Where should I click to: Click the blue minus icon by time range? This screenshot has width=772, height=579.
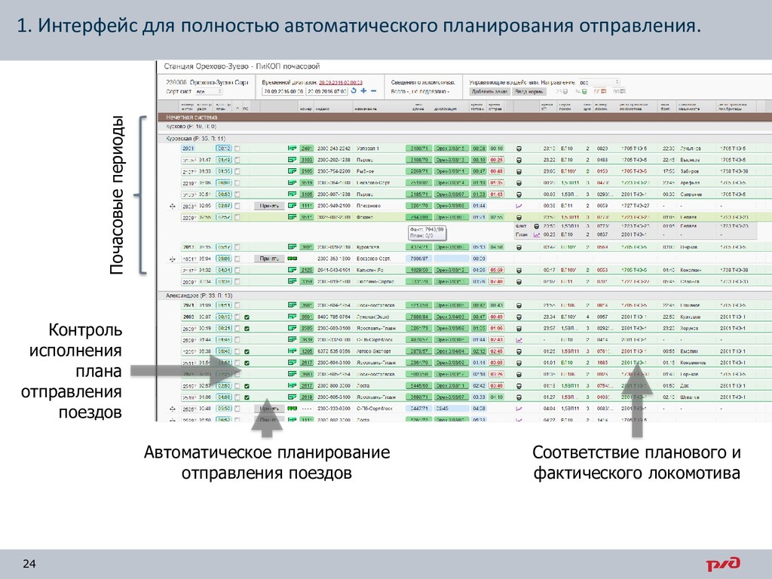click(374, 91)
